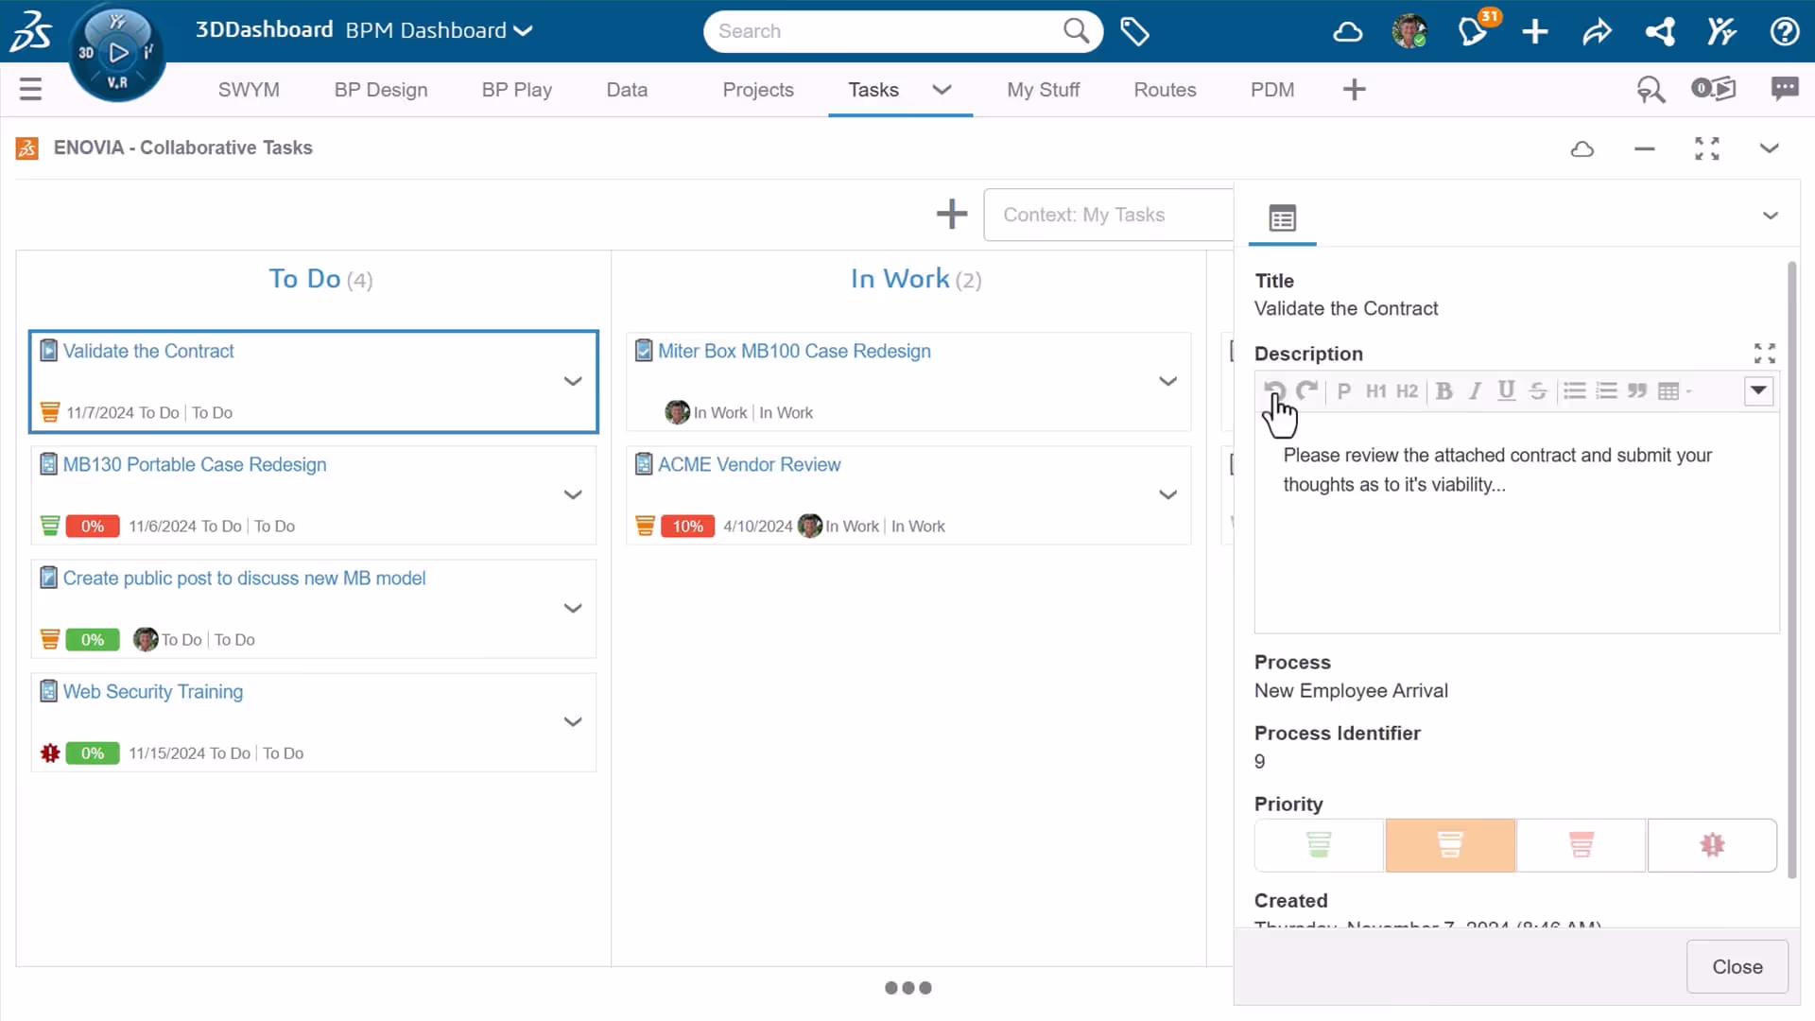
Task: Apply italic formatting
Action: pos(1475,391)
